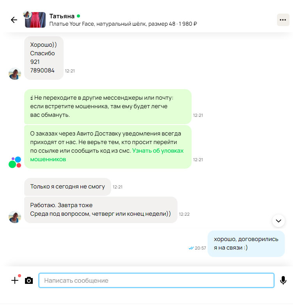Viewport: 293px width, 308px height.
Task: Select the message with number 921 7890084
Action: click(x=44, y=58)
